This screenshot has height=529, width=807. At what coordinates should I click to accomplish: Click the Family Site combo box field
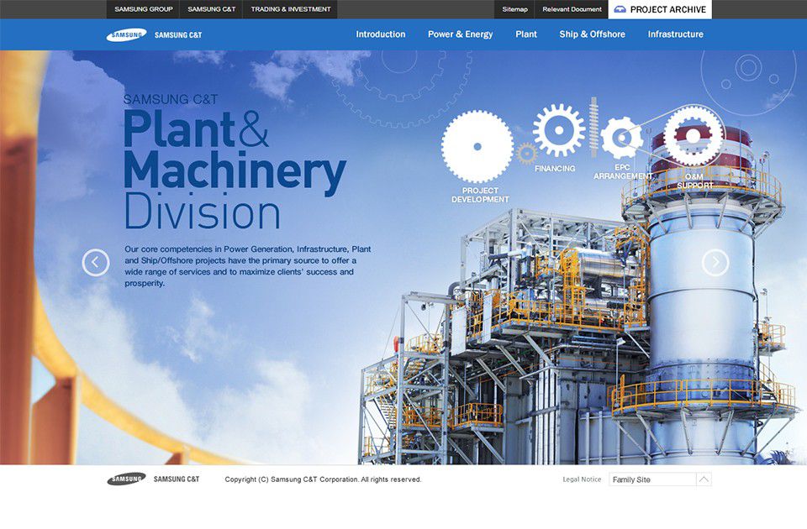[652, 479]
